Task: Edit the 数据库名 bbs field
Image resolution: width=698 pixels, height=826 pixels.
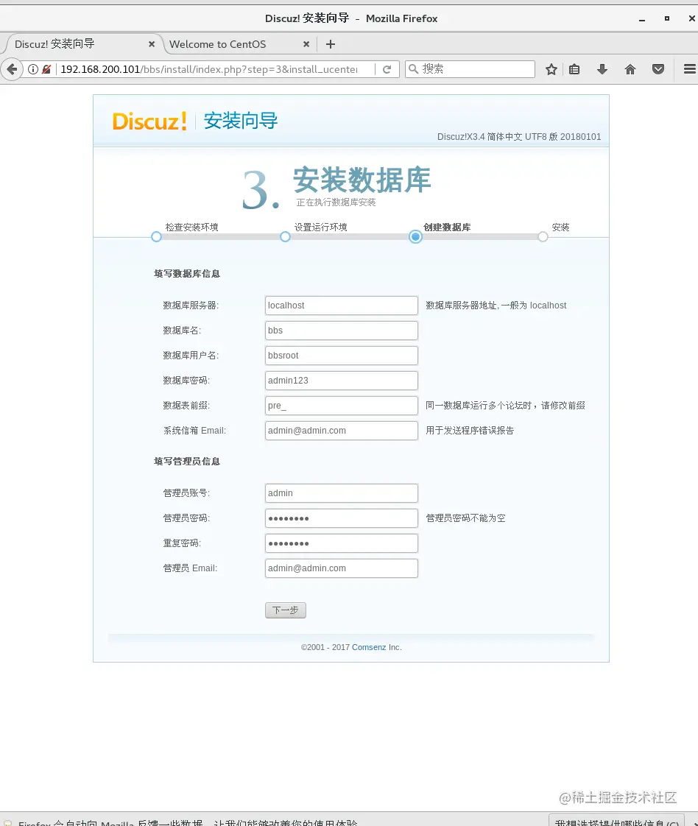Action: [x=342, y=331]
